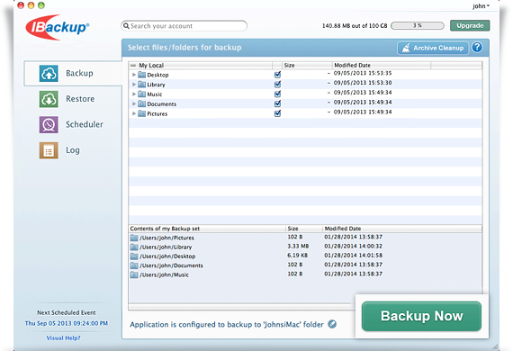Viewport: 513px width, 351px height.
Task: Click folder icon of /Users/john/Desktop
Action: click(134, 256)
